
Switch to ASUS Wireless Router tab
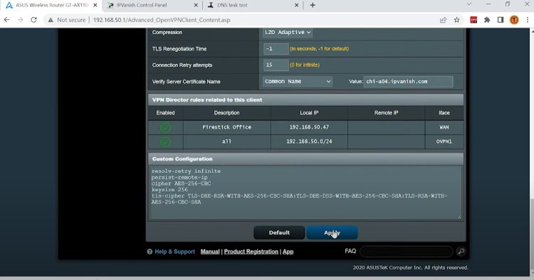click(51, 5)
